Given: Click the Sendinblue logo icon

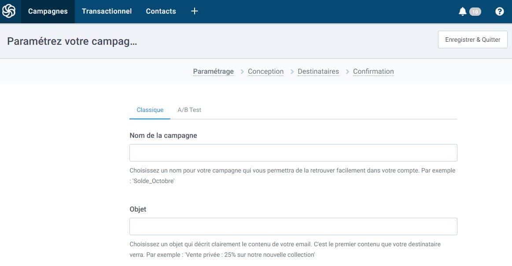Looking at the screenshot, I should [x=9, y=11].
